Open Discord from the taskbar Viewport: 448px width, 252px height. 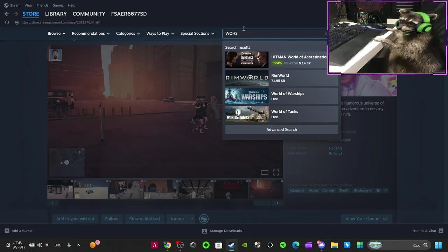pos(321,245)
